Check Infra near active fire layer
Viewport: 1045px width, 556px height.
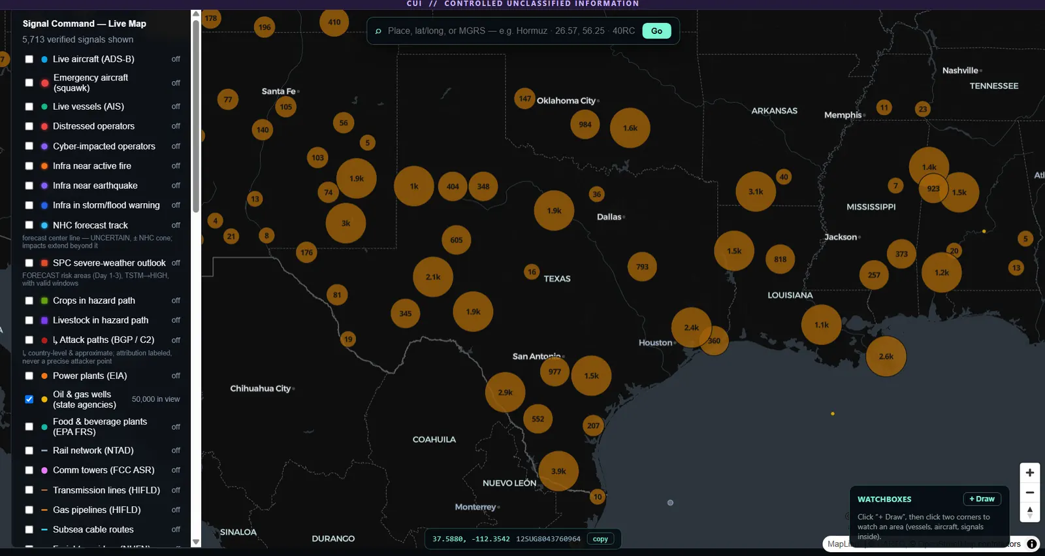29,166
